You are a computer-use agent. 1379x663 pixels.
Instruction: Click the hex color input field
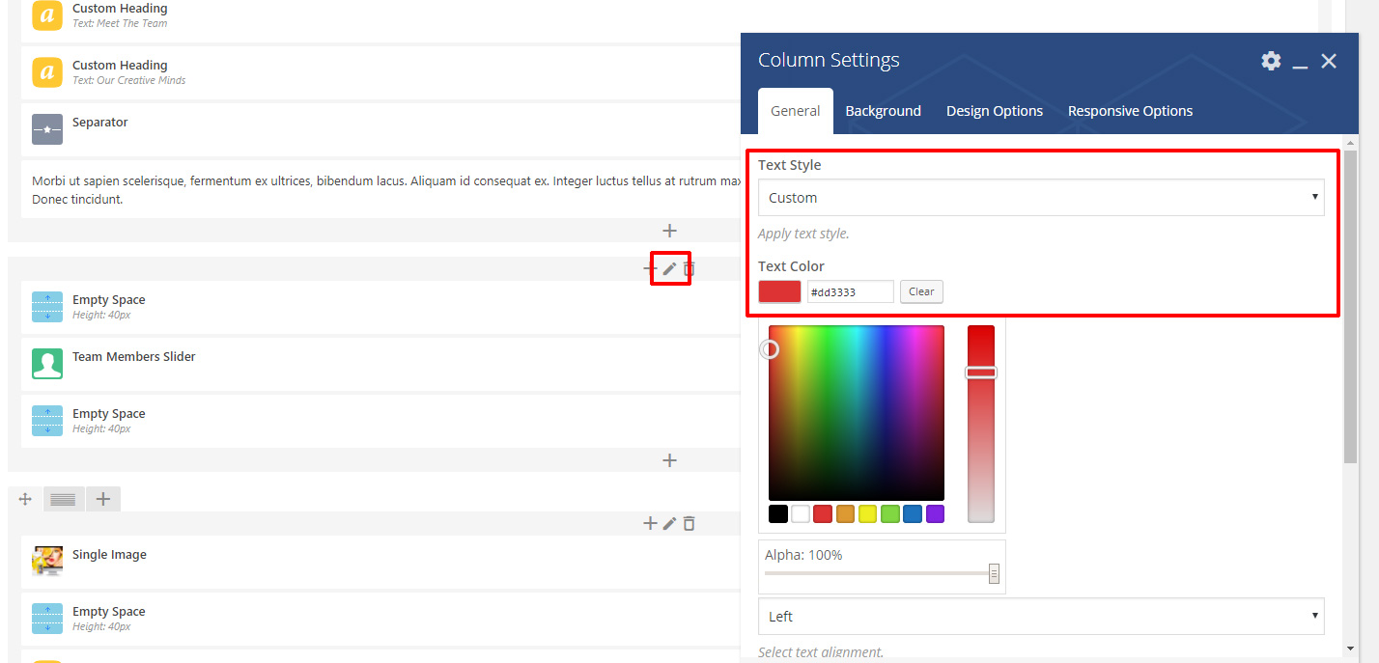coord(850,291)
